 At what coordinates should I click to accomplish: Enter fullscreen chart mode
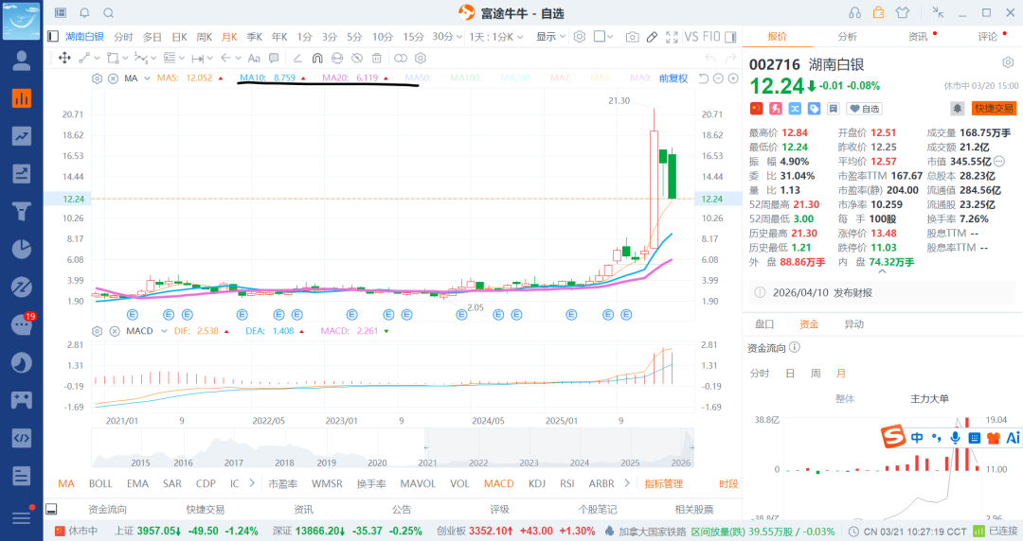click(672, 37)
